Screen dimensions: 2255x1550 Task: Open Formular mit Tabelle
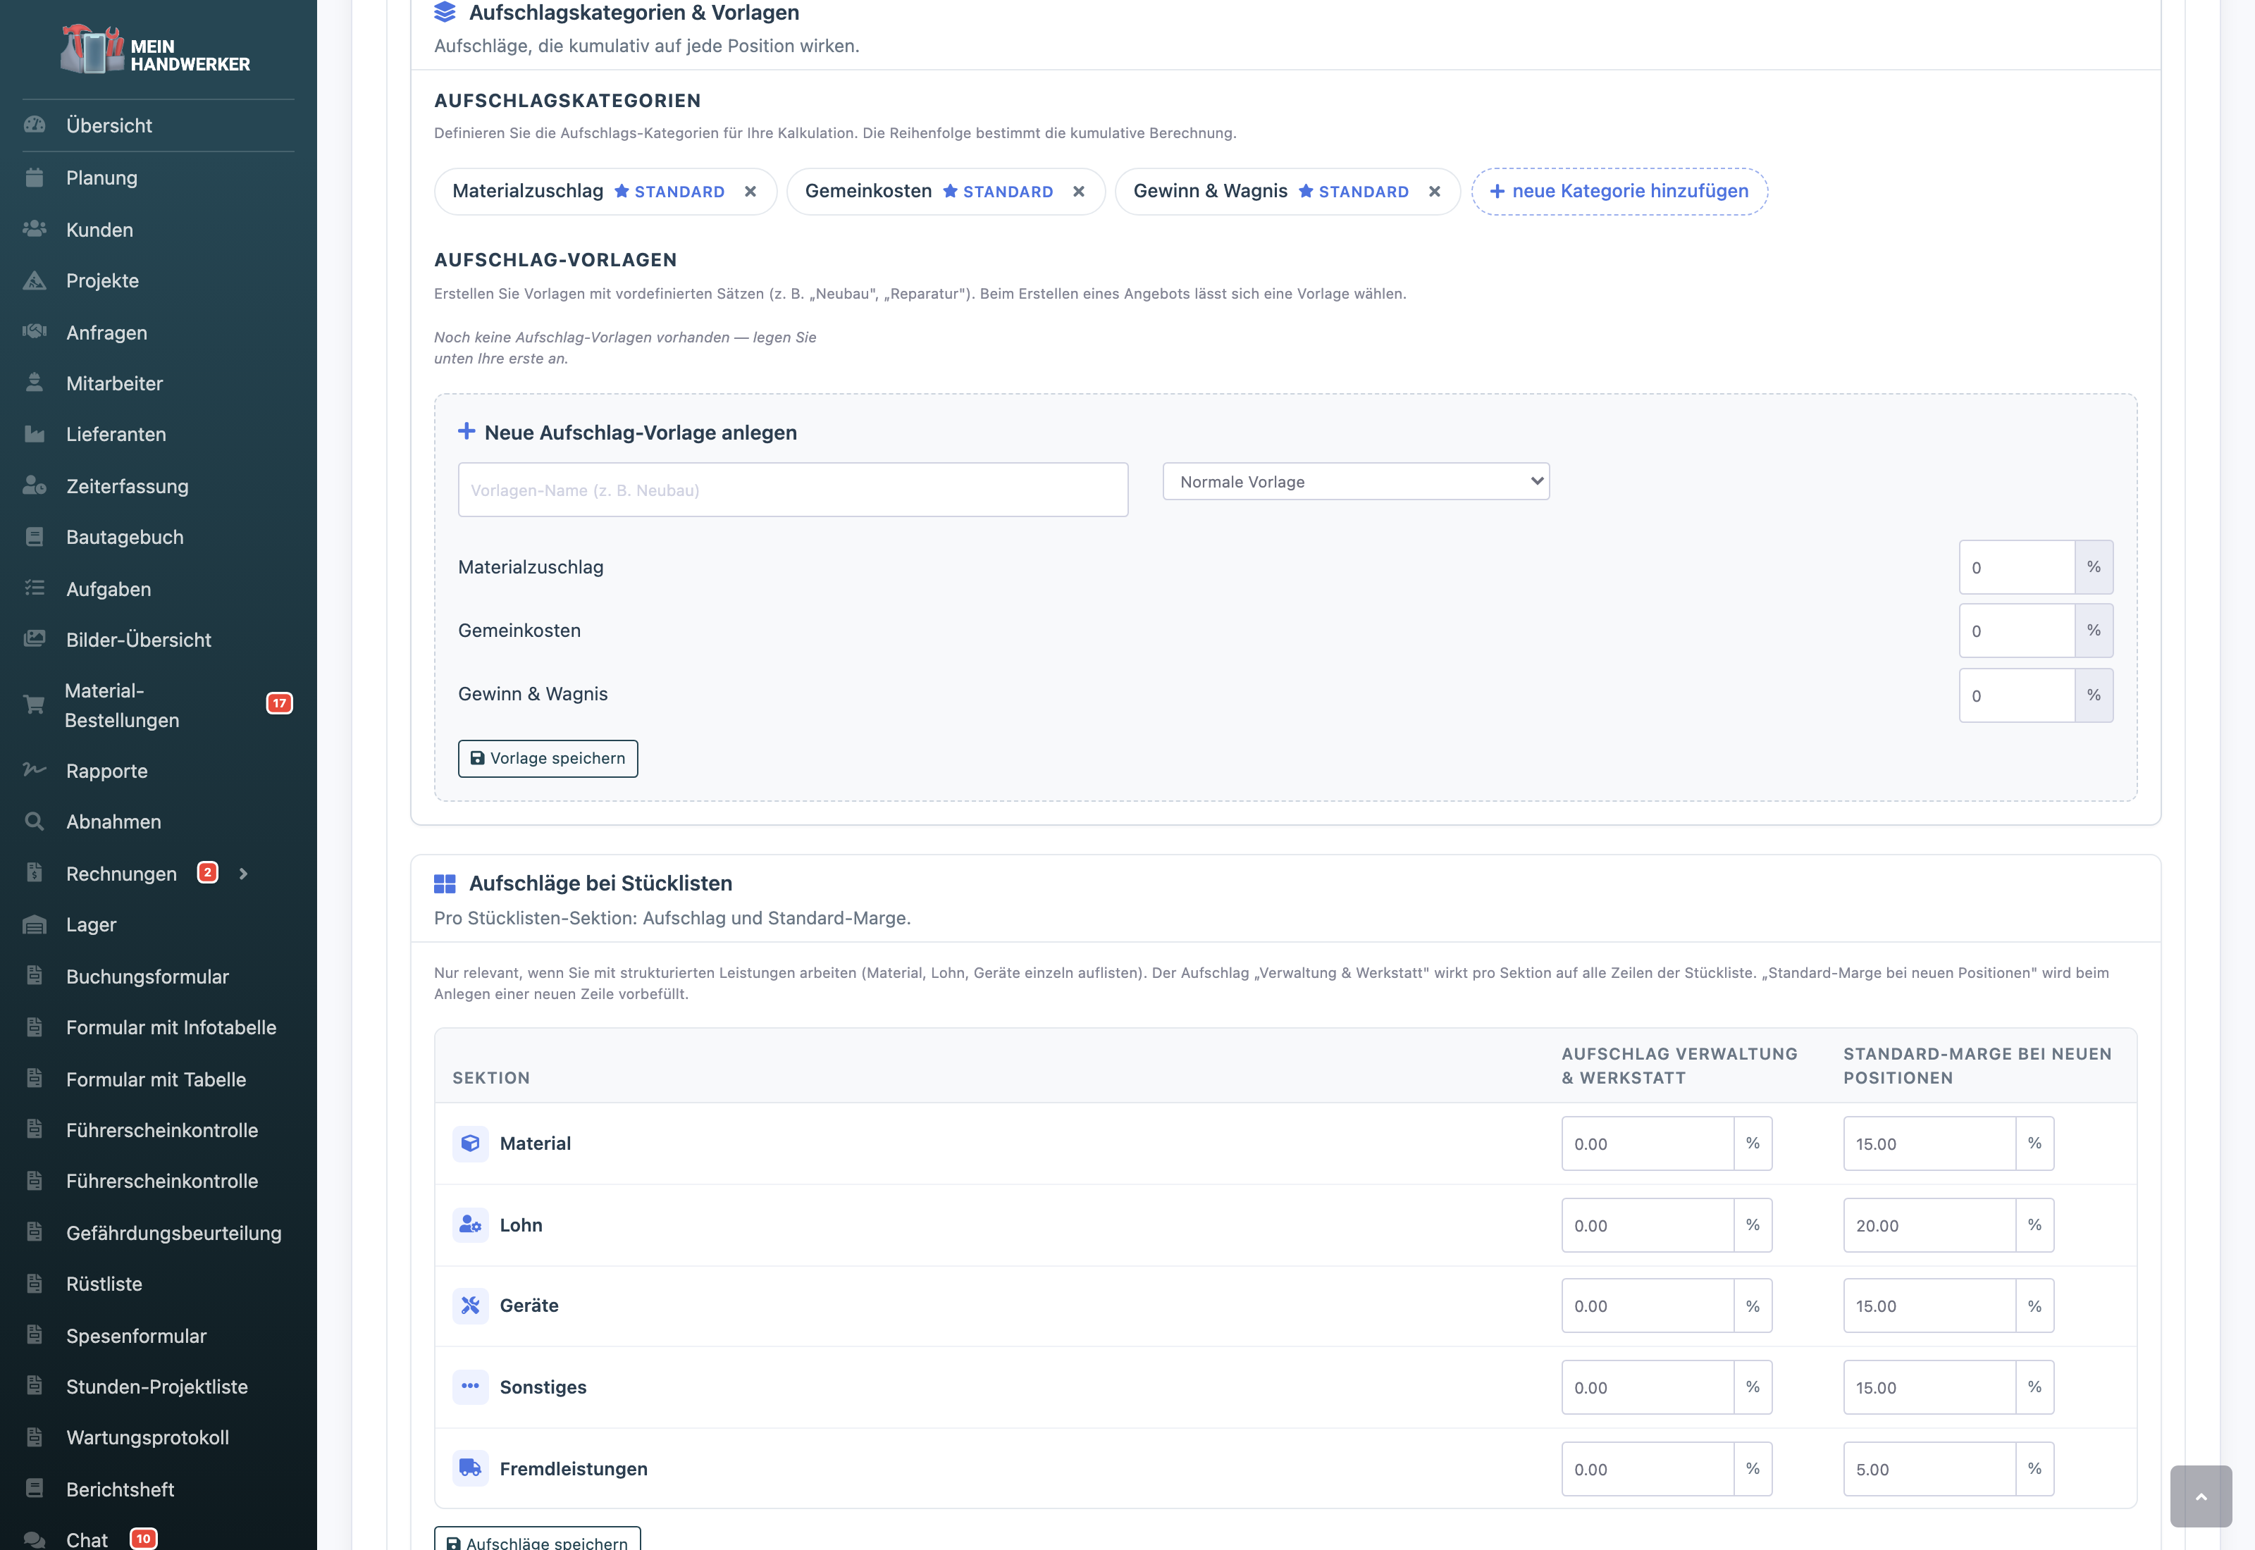(x=156, y=1079)
